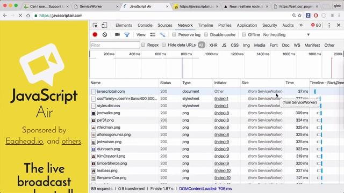Sort requests by Name column
The width and height of the screenshot is (344, 193).
pyautogui.click(x=124, y=83)
